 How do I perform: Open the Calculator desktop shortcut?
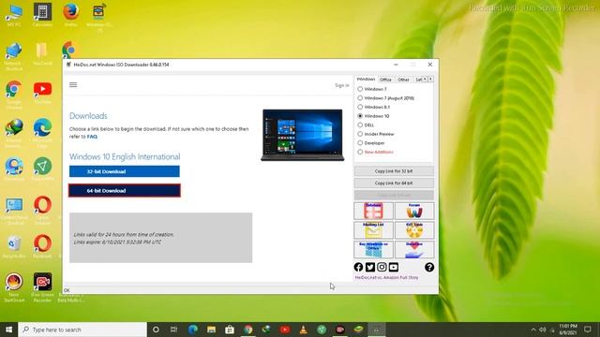click(42, 15)
